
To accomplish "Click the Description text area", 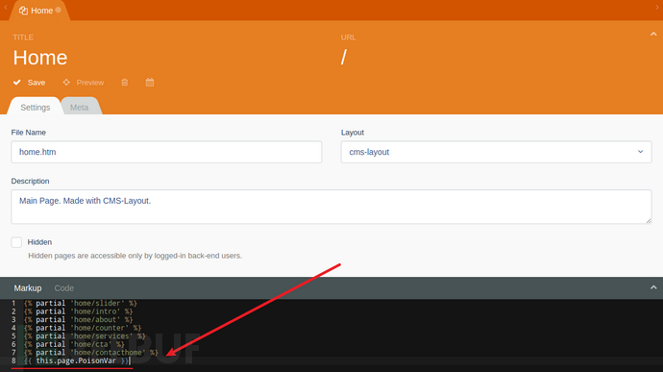I will pos(331,207).
